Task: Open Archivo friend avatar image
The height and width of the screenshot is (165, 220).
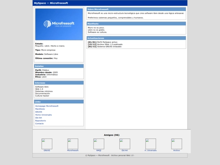Action: 177,144
